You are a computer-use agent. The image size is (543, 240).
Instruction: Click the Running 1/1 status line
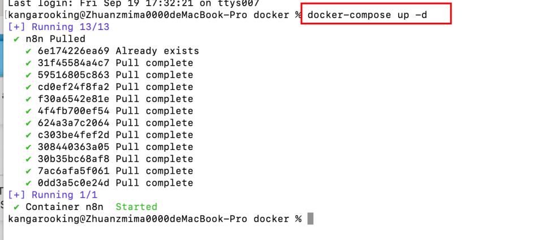point(53,195)
